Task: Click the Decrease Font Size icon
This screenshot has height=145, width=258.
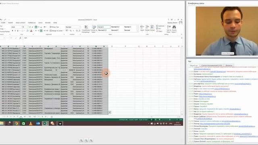Action: point(32,27)
